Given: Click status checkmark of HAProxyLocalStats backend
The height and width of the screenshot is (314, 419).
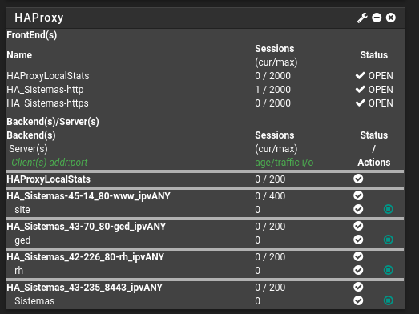Looking at the screenshot, I should 358,179.
